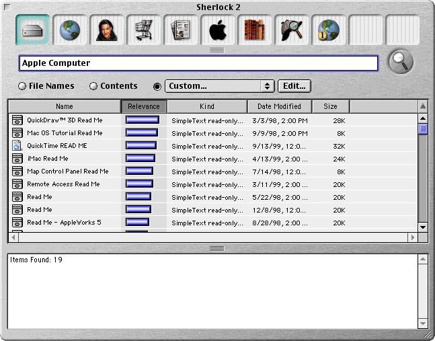Open the Internet globe channel

coord(70,30)
